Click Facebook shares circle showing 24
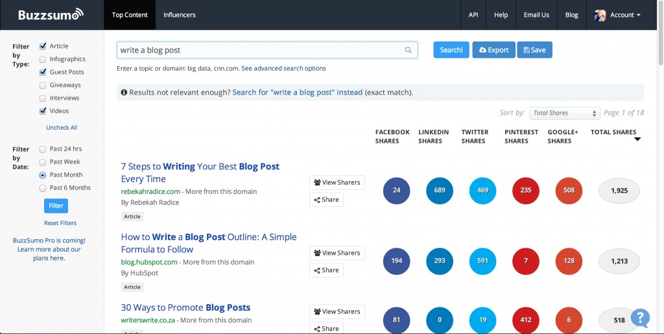Screen dimensions: 664x334 396,191
